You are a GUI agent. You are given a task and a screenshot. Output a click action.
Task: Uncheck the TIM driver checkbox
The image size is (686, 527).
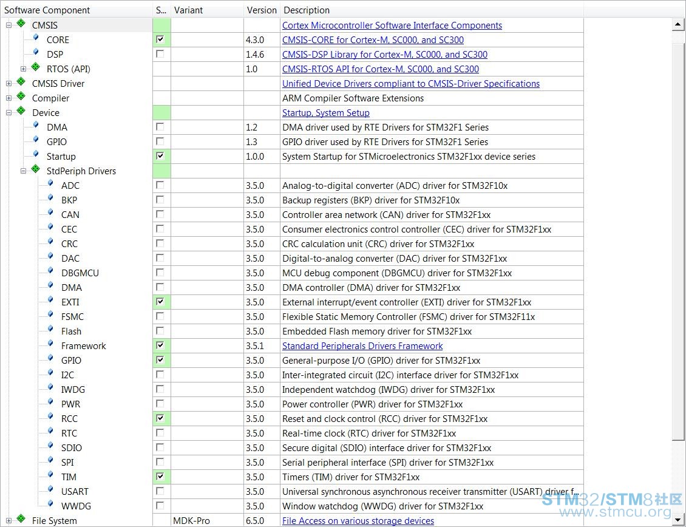160,476
